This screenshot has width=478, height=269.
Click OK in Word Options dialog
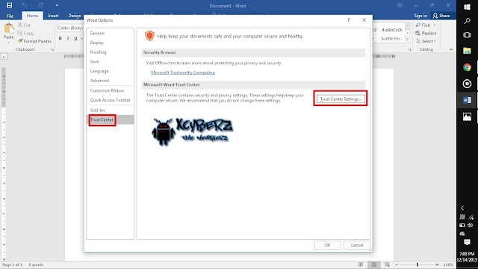pyautogui.click(x=327, y=245)
